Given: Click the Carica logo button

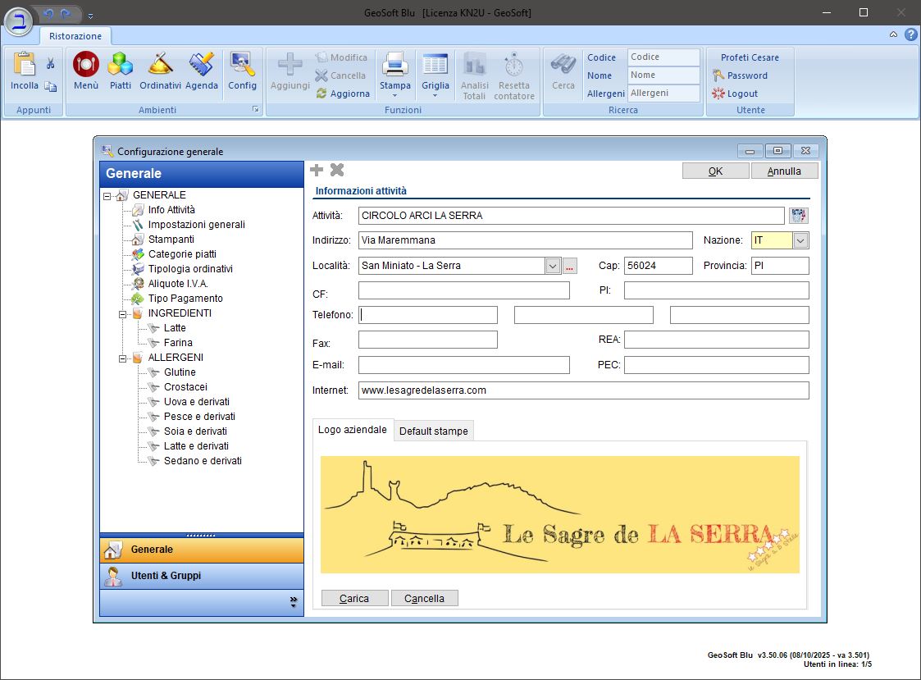Looking at the screenshot, I should [x=354, y=598].
